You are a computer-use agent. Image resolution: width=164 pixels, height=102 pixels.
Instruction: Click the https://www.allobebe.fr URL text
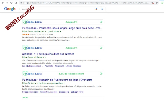click(x=33, y=57)
